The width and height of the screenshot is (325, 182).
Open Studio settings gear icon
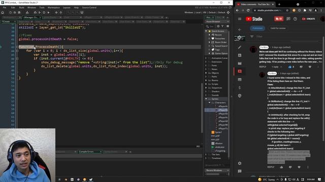point(240,163)
